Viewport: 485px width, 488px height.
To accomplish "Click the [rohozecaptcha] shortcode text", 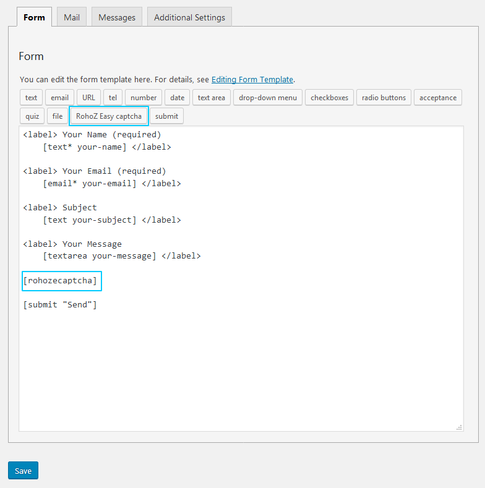I will click(x=60, y=281).
